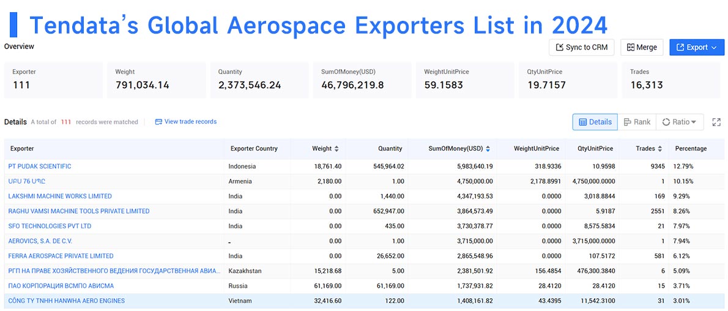Open RAGHU VAMSI MACHINE TOOLS PRIVATE LIMITED

coord(79,211)
